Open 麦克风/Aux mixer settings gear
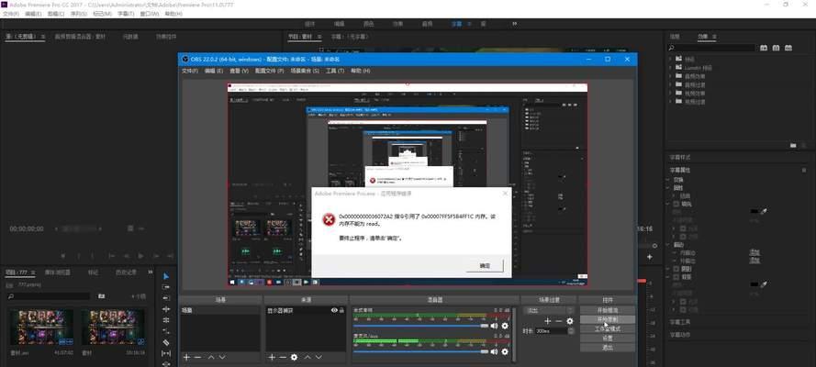The height and width of the screenshot is (367, 816). tap(504, 351)
